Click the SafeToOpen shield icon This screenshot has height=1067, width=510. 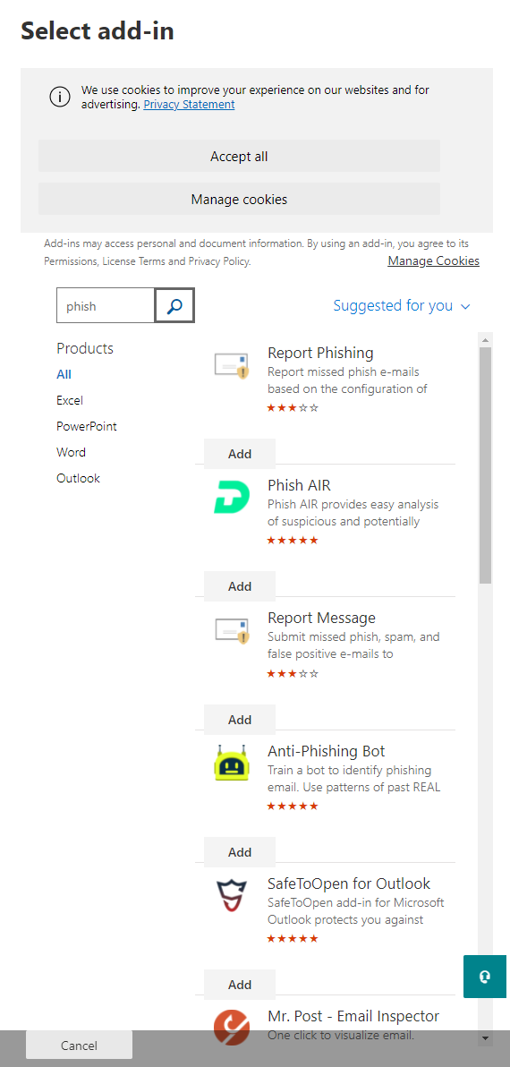point(232,895)
